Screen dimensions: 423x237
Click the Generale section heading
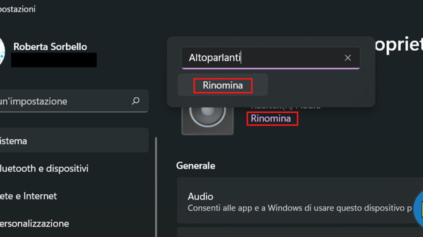pos(196,165)
